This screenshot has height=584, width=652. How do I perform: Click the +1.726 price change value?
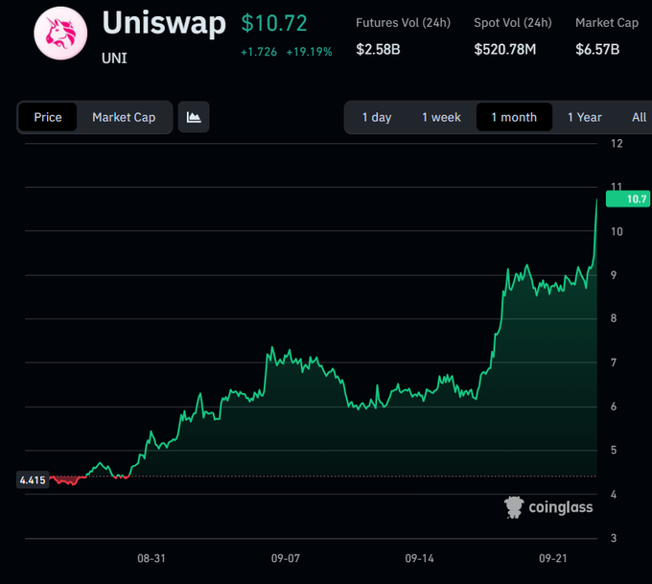(259, 52)
